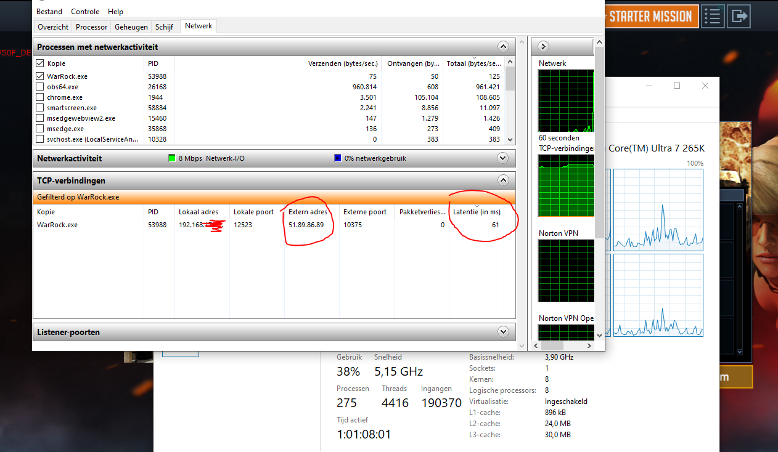Close the Task Manager window behind
The height and width of the screenshot is (452, 778).
click(705, 86)
